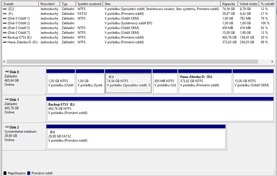Click the right arrow of the horizontal scrollbar
Viewport: 277px width, 176px height.
click(272, 62)
